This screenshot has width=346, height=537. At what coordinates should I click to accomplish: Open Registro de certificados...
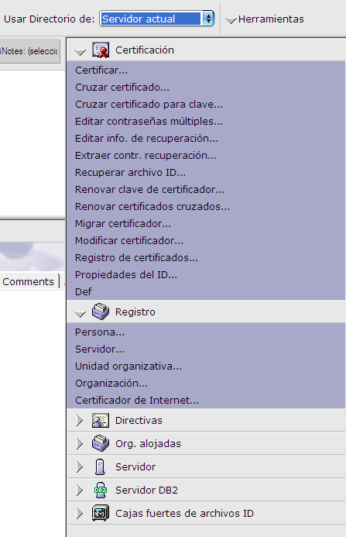pyautogui.click(x=136, y=257)
